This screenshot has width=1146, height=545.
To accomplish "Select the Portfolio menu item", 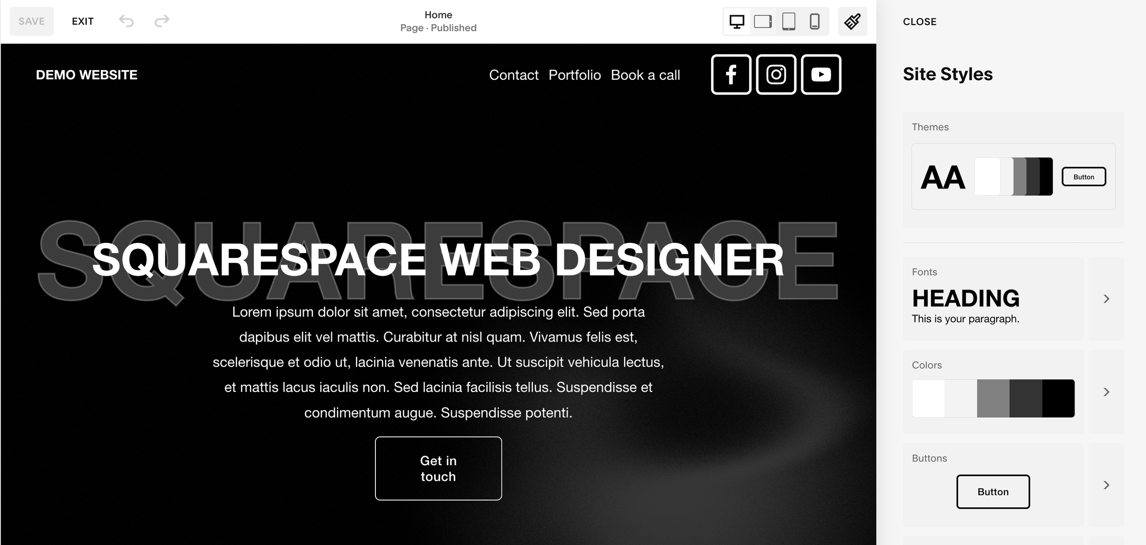I will [574, 75].
